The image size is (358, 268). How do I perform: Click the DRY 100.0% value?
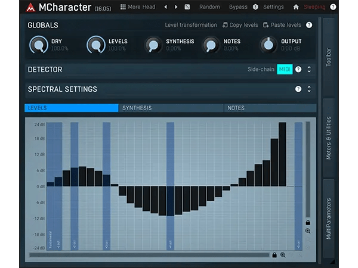pyautogui.click(x=60, y=49)
